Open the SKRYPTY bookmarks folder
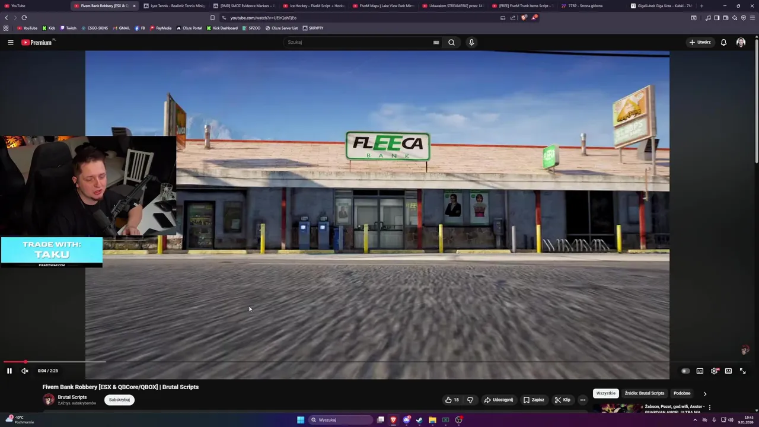Screen dimensions: 759x427 (x=313, y=28)
